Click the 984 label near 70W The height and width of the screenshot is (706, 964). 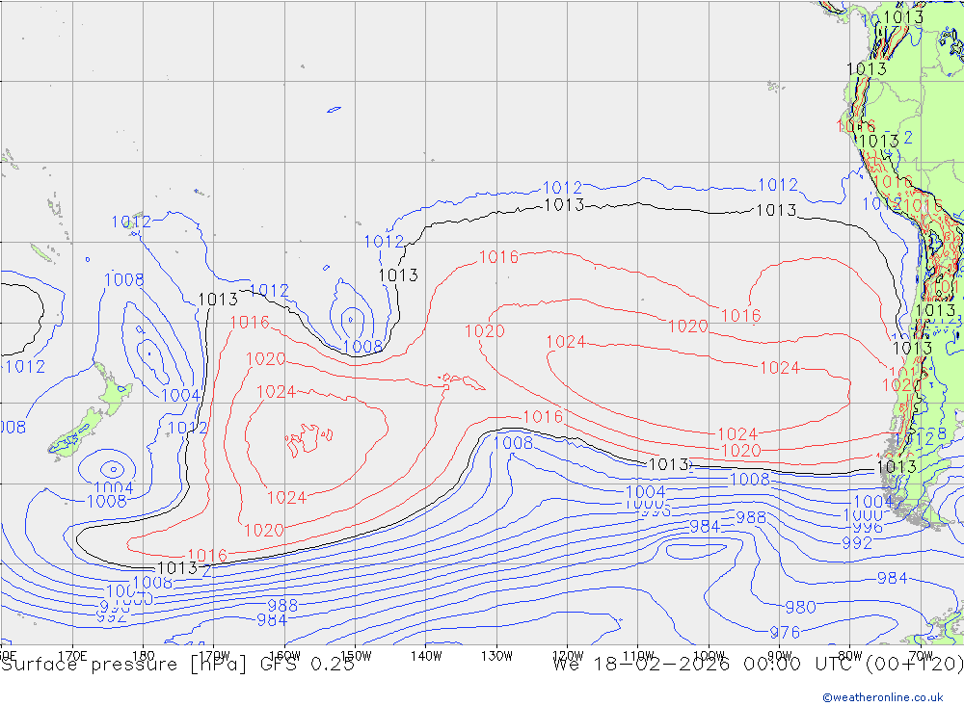[892, 578]
